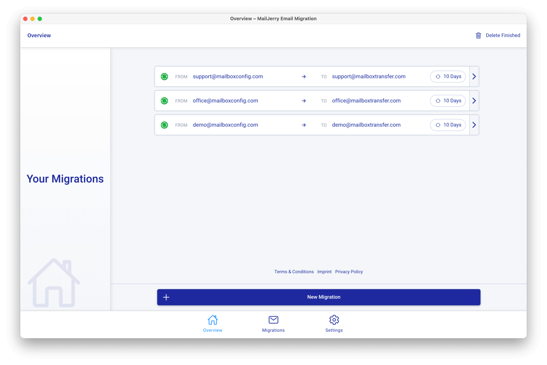The width and height of the screenshot is (547, 365).
Task: Select destination demo@mailboxtransfer.com
Action: (366, 125)
